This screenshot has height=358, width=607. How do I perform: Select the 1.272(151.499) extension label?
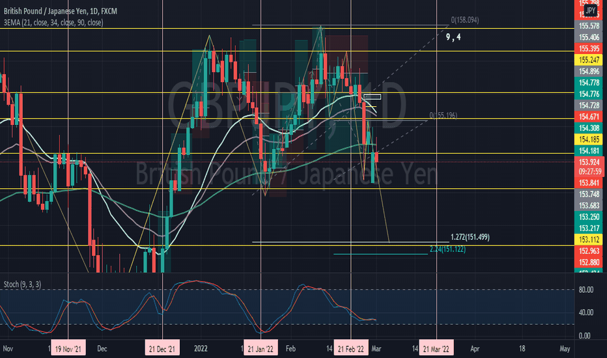coord(470,237)
